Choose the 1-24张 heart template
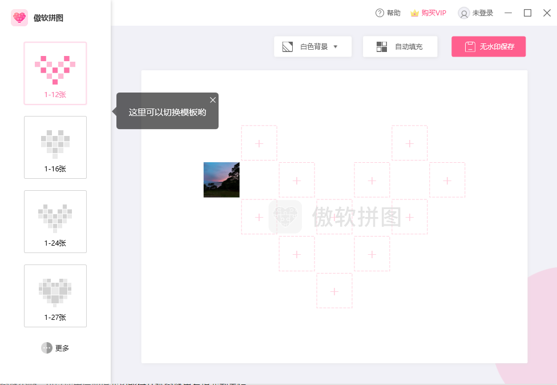The image size is (557, 385). pos(55,222)
